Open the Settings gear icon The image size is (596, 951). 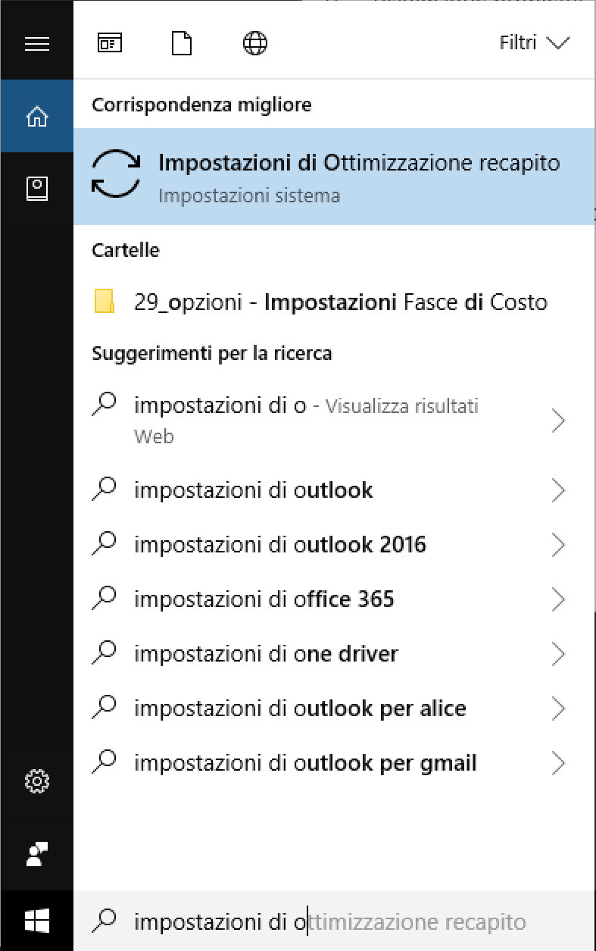[x=36, y=781]
